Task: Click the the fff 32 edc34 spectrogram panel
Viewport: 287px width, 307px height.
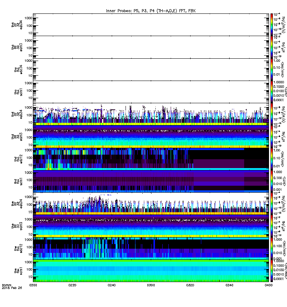Action: pos(151,203)
